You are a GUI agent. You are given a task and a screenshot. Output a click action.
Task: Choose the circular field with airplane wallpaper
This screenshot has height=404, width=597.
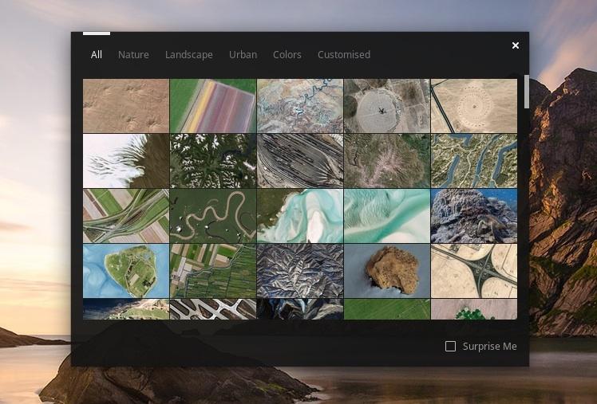[387, 106]
